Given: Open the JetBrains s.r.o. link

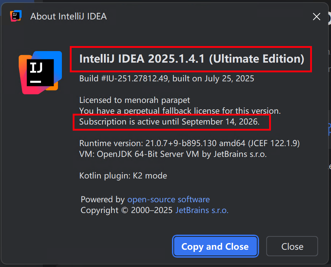Looking at the screenshot, I should click(x=202, y=210).
